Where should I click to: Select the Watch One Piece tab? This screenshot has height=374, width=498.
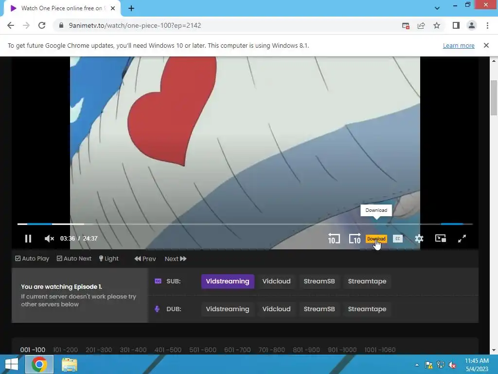coord(61,8)
